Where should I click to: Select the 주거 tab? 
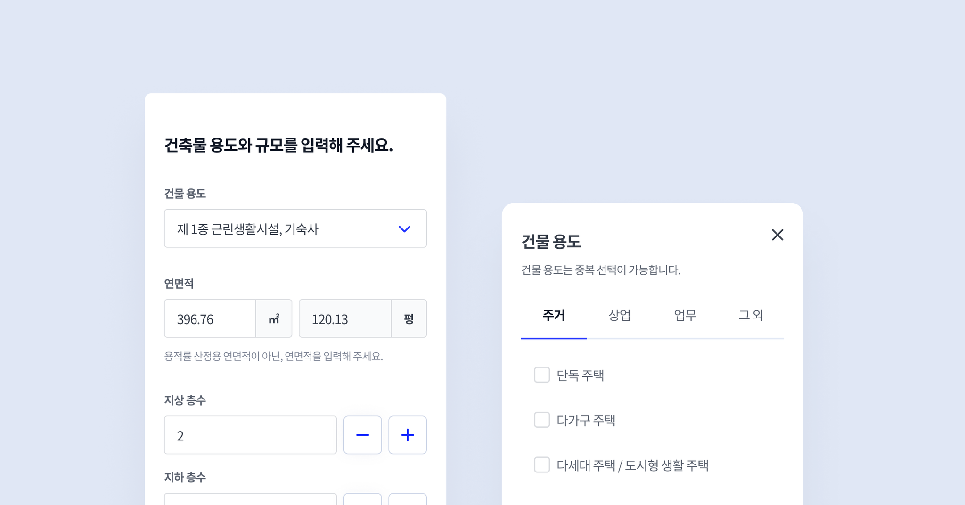click(x=554, y=315)
